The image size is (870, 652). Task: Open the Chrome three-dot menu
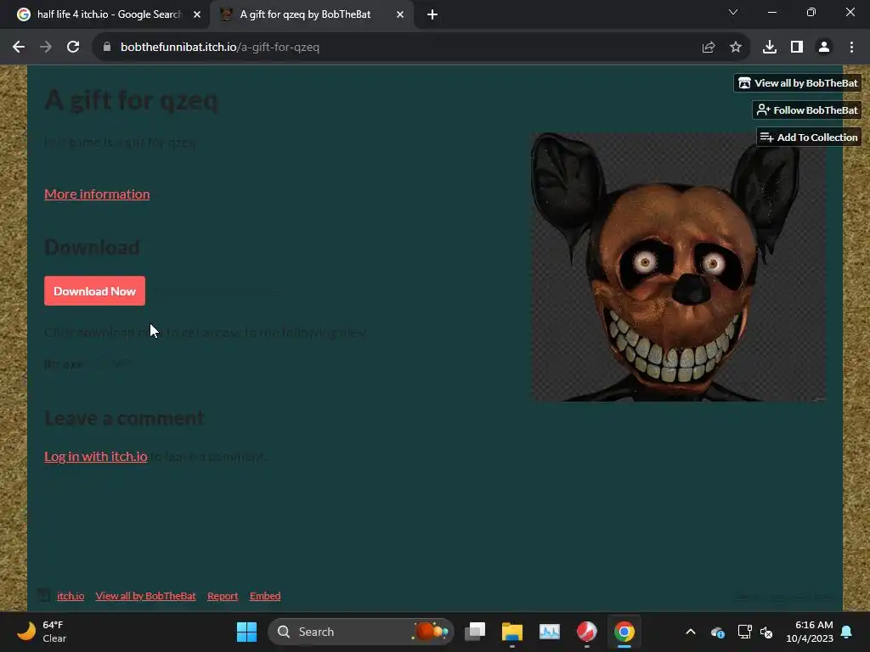(851, 48)
